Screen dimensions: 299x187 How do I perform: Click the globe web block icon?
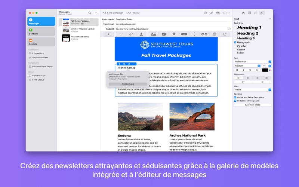pos(215,34)
